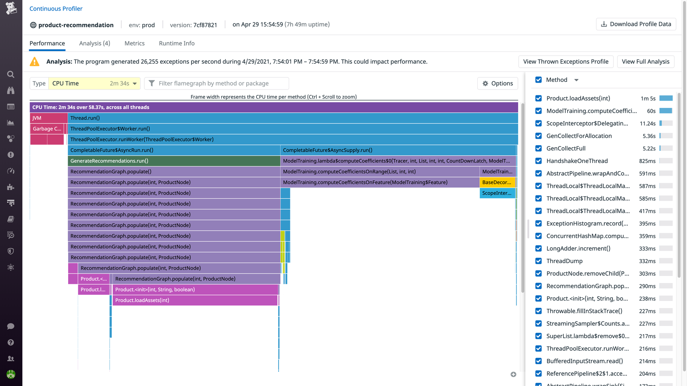Open the Events list icon in sidebar
Viewport: 687px width, 386px height.
[11, 107]
